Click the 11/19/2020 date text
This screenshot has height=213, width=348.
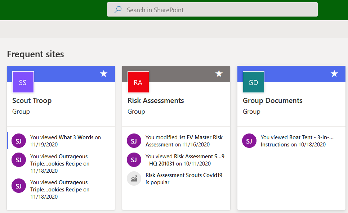tap(44, 145)
